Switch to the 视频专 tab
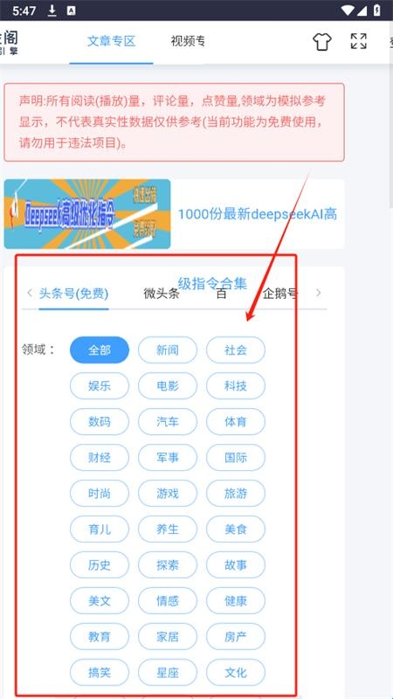Screen dimensions: 393x699 pos(188,41)
